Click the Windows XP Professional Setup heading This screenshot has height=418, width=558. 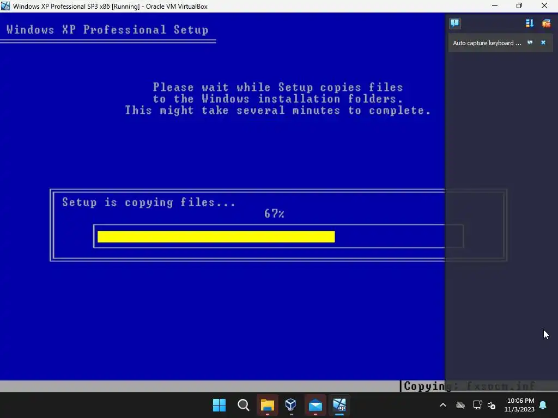[107, 29]
